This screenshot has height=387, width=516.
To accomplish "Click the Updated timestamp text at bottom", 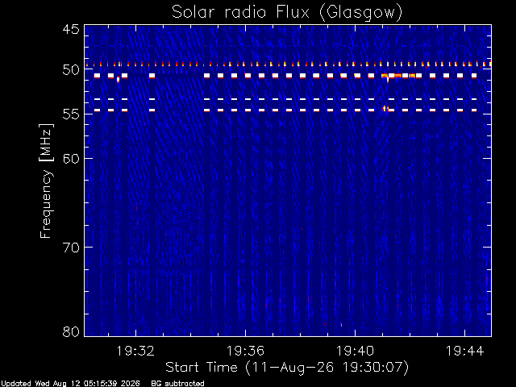I will coord(70,384).
